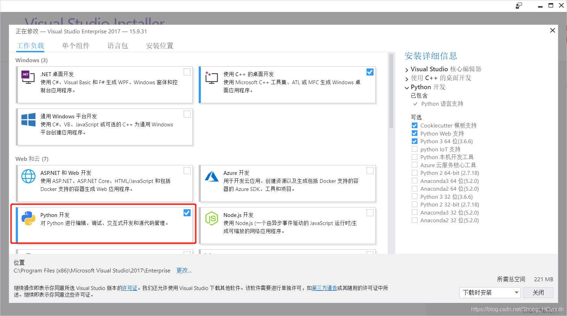567x316 pixels.
Task: Click the ASP.NET globe icon
Action: 28,176
